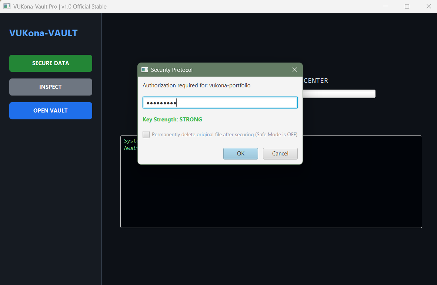Minimize the VUKona-Vault Pro window
Image resolution: width=437 pixels, height=285 pixels.
386,6
